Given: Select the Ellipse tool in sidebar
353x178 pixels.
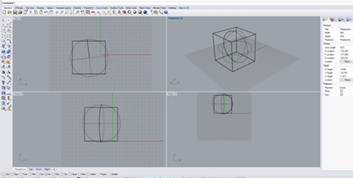Looking at the screenshot, I should tap(9, 31).
